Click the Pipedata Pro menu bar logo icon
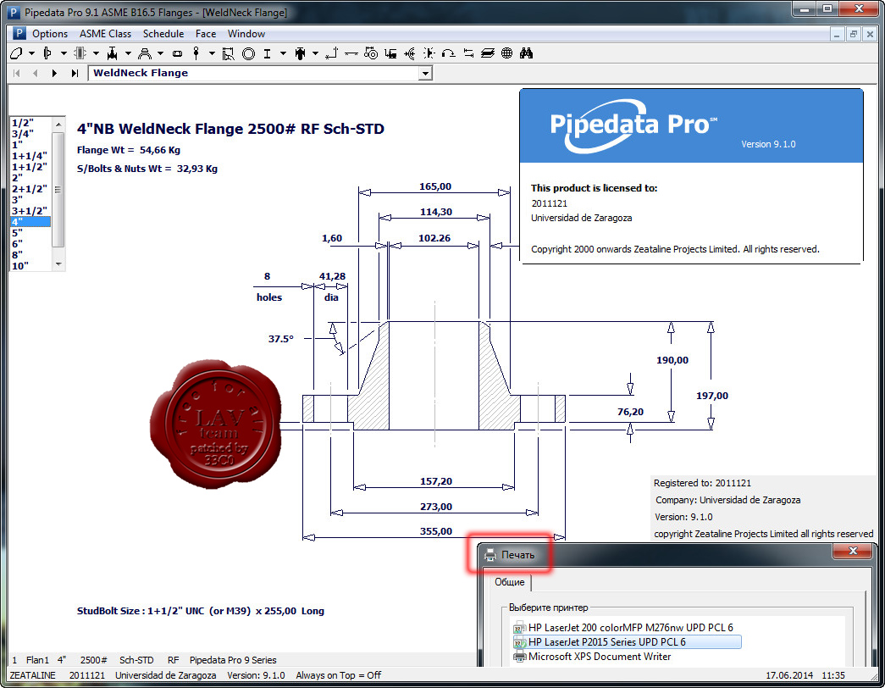Viewport: 885px width, 688px height. click(x=19, y=34)
